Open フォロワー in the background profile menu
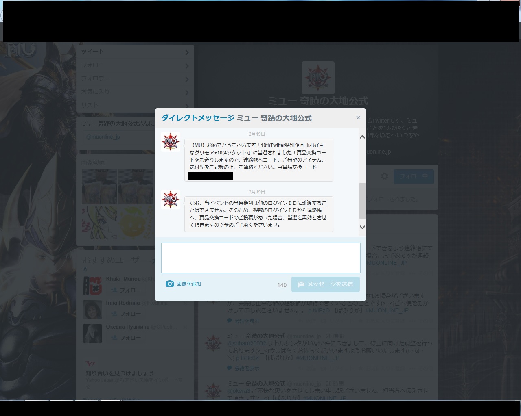The width and height of the screenshot is (521, 416). click(135, 79)
